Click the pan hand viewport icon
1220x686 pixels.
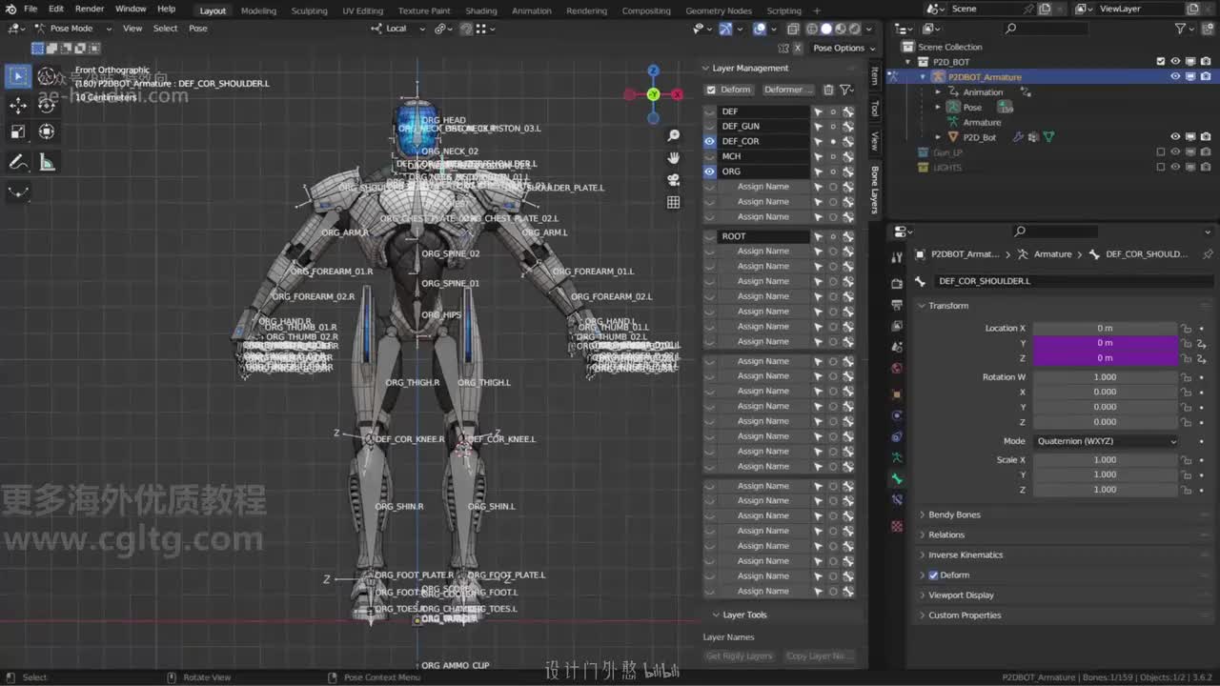point(674,158)
